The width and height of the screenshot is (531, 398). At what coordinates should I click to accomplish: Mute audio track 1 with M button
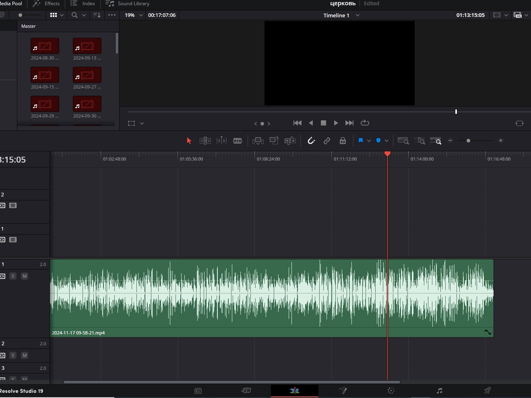(25, 276)
